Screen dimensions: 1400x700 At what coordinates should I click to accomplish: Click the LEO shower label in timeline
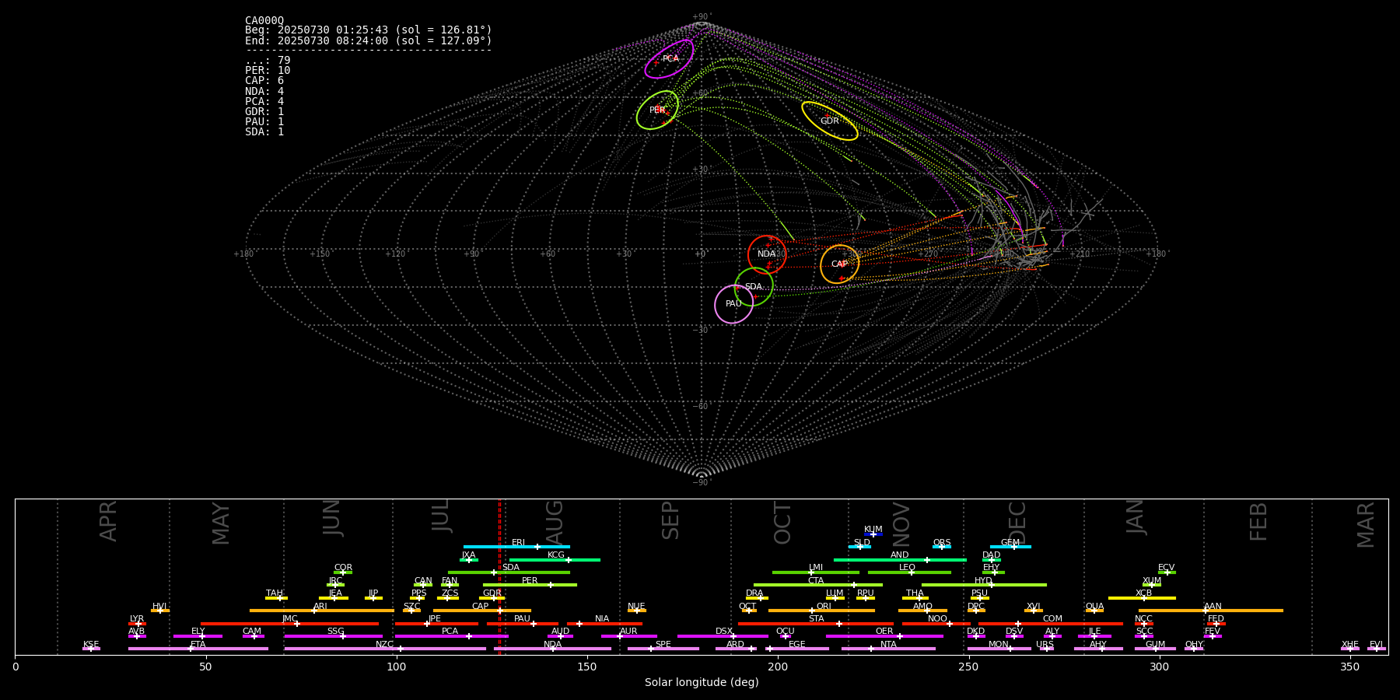[x=908, y=568]
